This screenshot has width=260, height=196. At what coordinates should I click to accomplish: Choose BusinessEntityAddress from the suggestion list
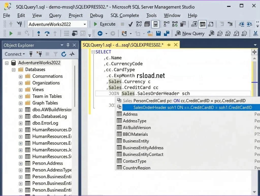[x=143, y=148]
